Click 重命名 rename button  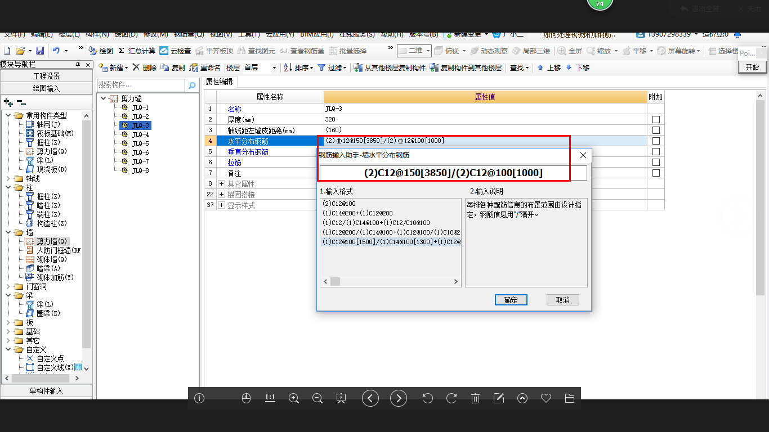[x=205, y=67]
